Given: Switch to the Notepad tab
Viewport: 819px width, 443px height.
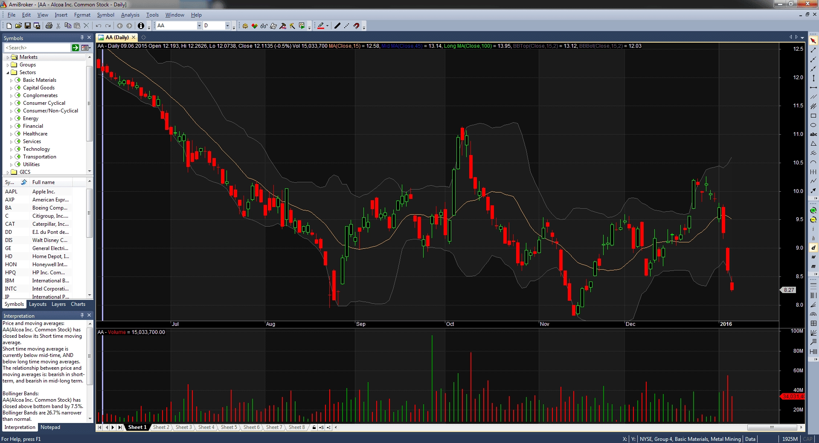Looking at the screenshot, I should point(50,427).
